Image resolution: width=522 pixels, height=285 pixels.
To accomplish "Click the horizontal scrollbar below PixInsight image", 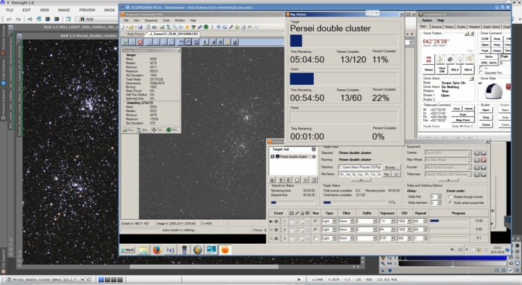I will [x=204, y=267].
